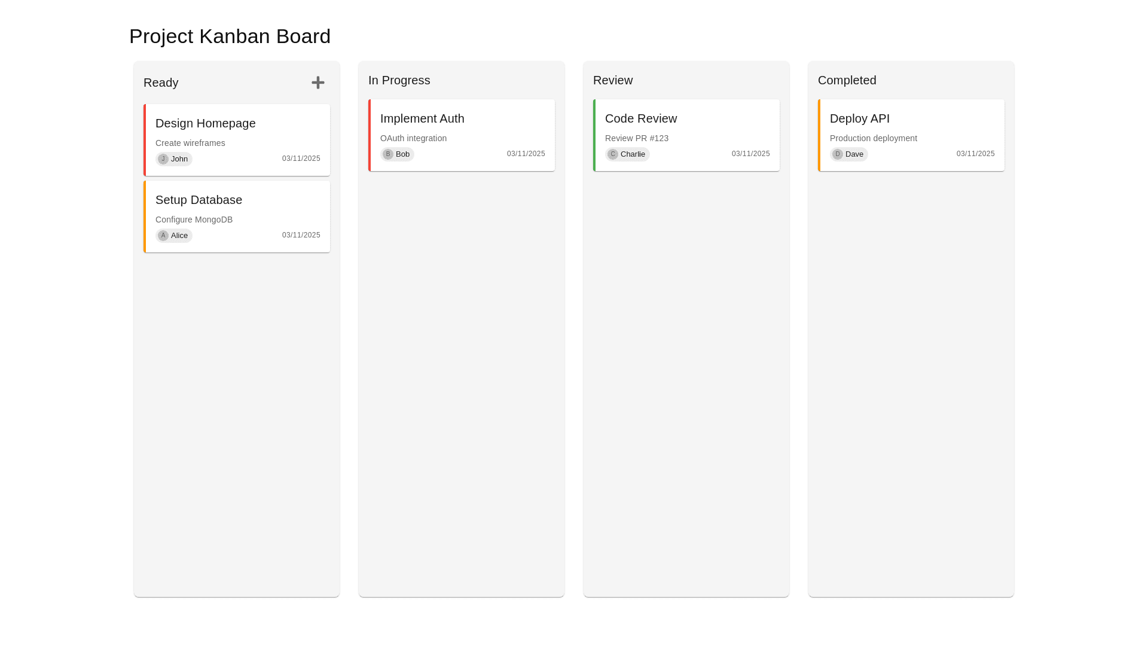Click Charlie's avatar circle icon
This screenshot has width=1148, height=646.
coord(613,154)
